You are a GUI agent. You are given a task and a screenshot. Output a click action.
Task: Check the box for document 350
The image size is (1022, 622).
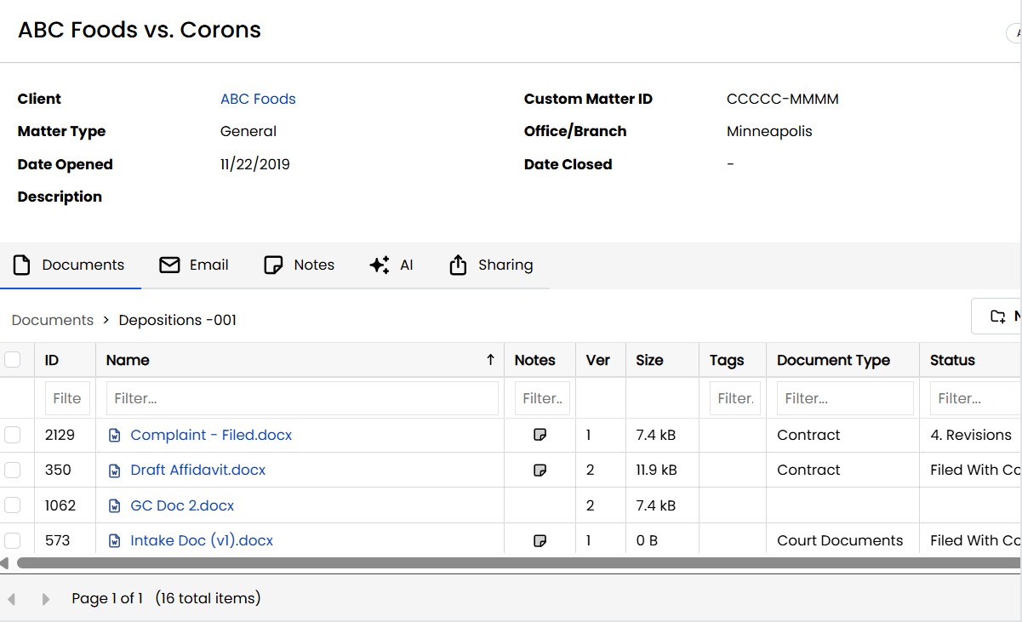point(13,470)
